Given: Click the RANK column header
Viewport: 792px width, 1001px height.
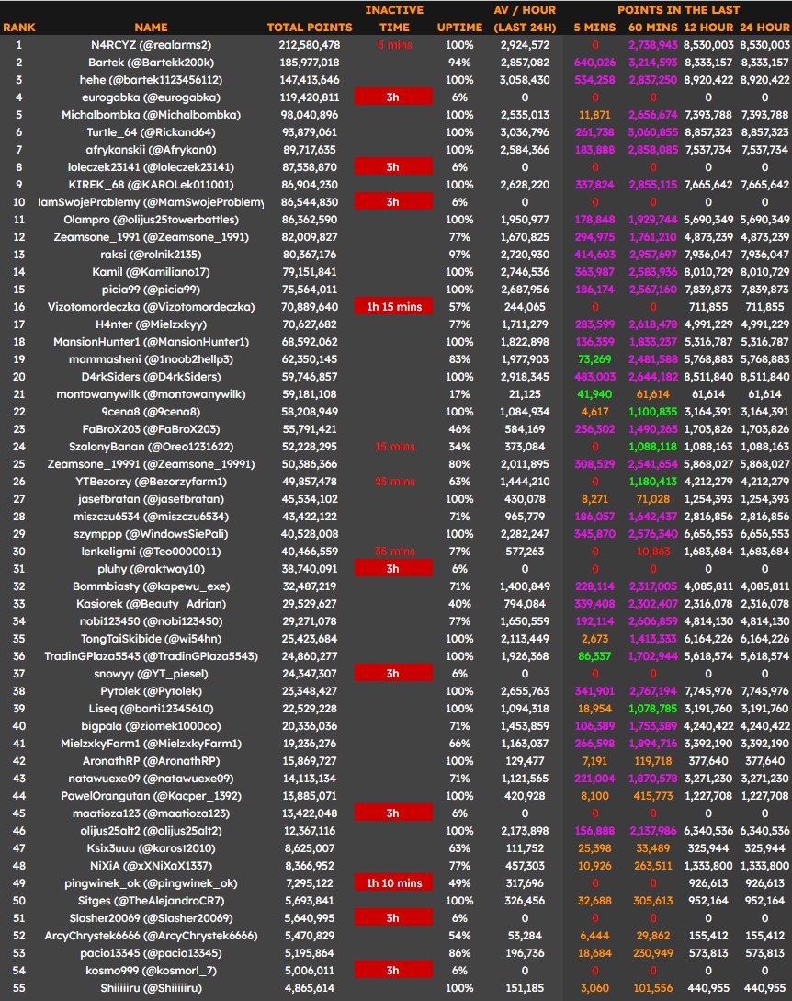Looking at the screenshot, I should (18, 28).
